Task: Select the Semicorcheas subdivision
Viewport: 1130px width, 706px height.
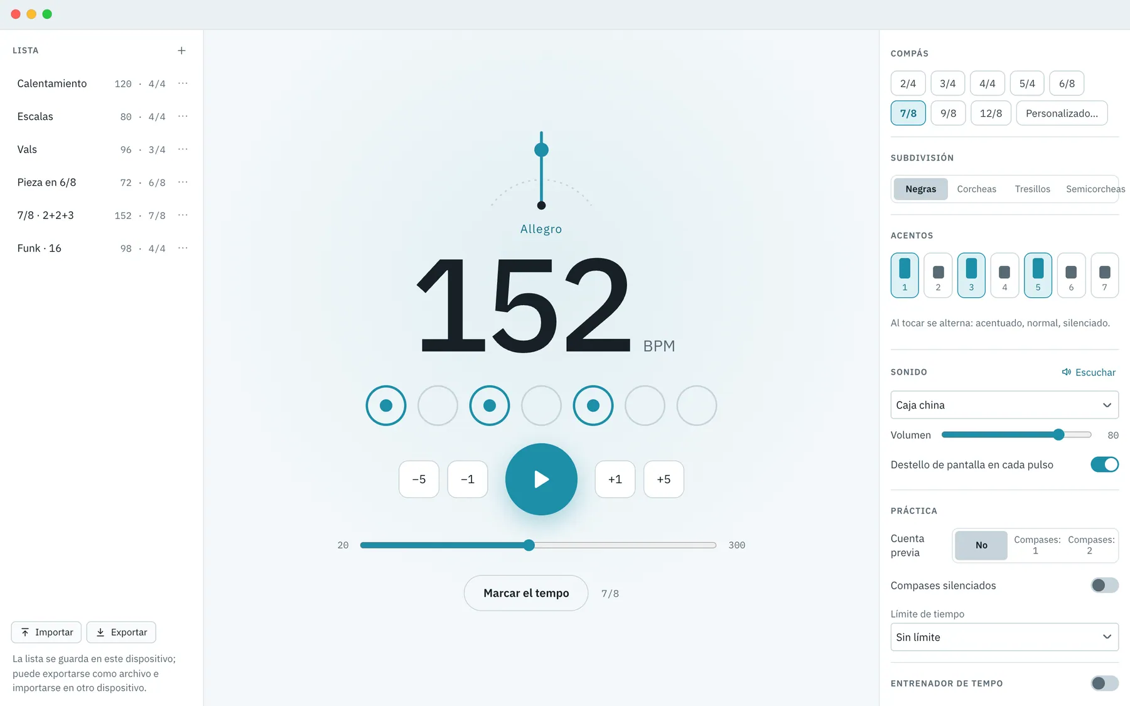Action: pyautogui.click(x=1095, y=189)
